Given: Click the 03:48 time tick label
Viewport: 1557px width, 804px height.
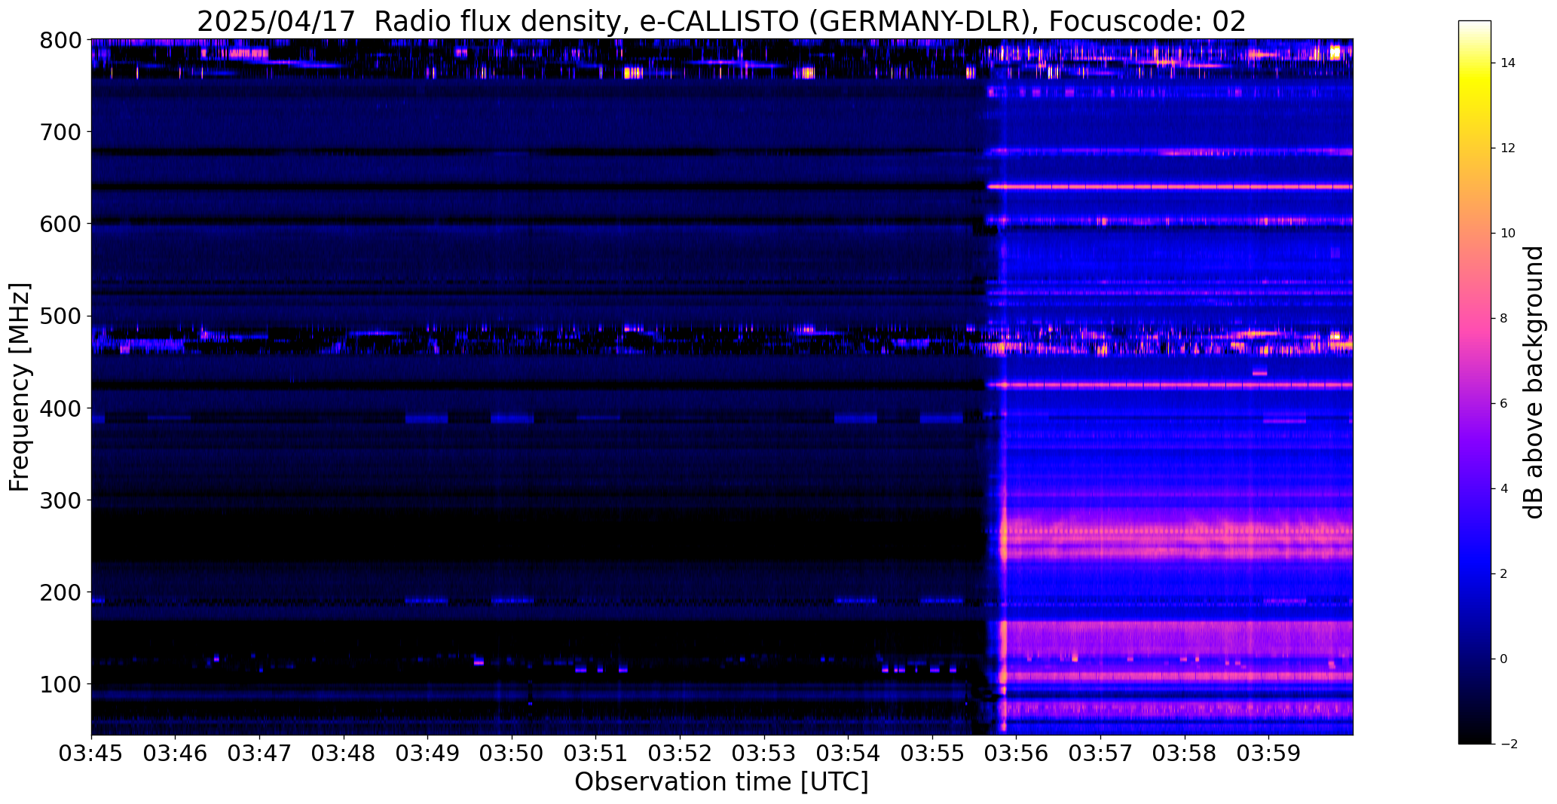Looking at the screenshot, I should (x=344, y=754).
